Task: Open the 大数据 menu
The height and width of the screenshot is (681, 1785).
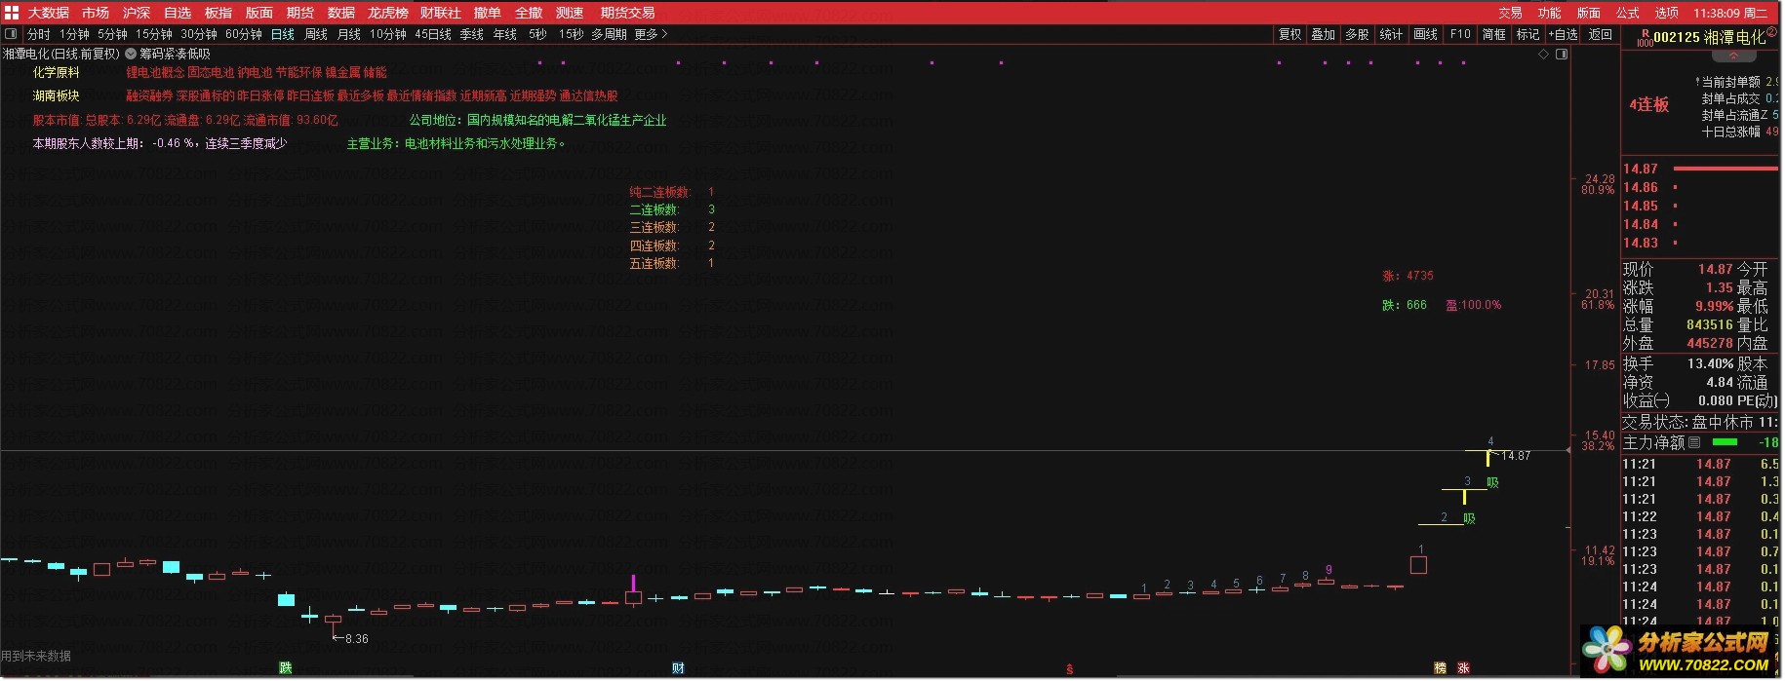Action: tap(48, 13)
